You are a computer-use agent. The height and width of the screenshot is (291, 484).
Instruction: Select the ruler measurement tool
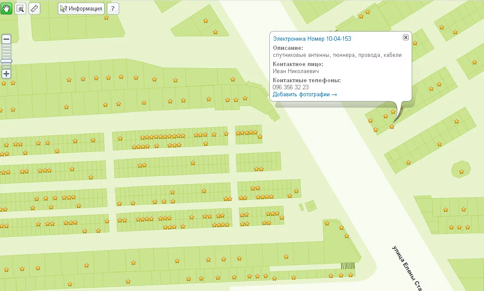click(34, 9)
